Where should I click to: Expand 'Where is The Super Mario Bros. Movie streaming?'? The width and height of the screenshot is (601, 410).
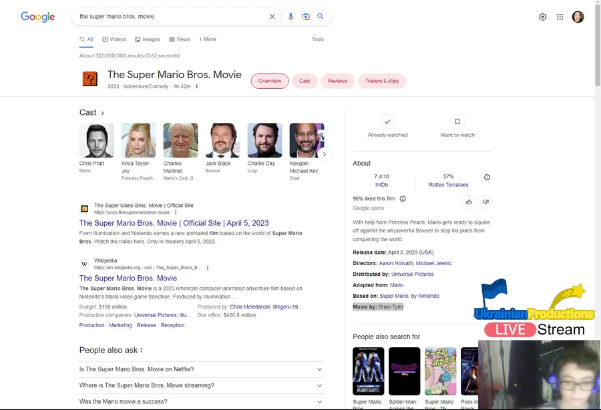tap(201, 385)
